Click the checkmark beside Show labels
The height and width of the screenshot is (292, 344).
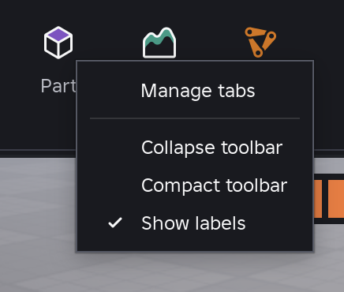[x=115, y=223]
